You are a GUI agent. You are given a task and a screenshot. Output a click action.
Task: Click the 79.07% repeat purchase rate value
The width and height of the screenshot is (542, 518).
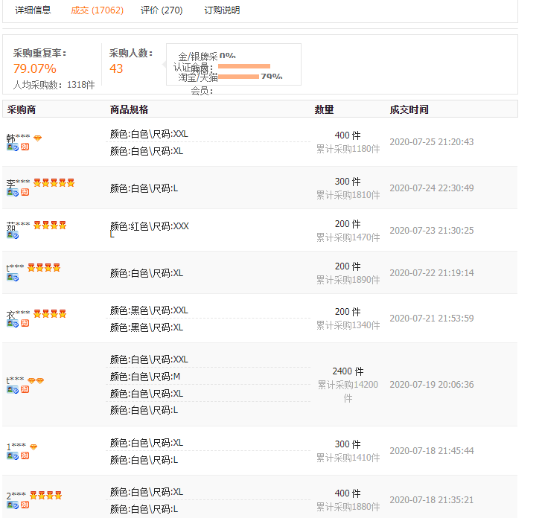point(34,69)
